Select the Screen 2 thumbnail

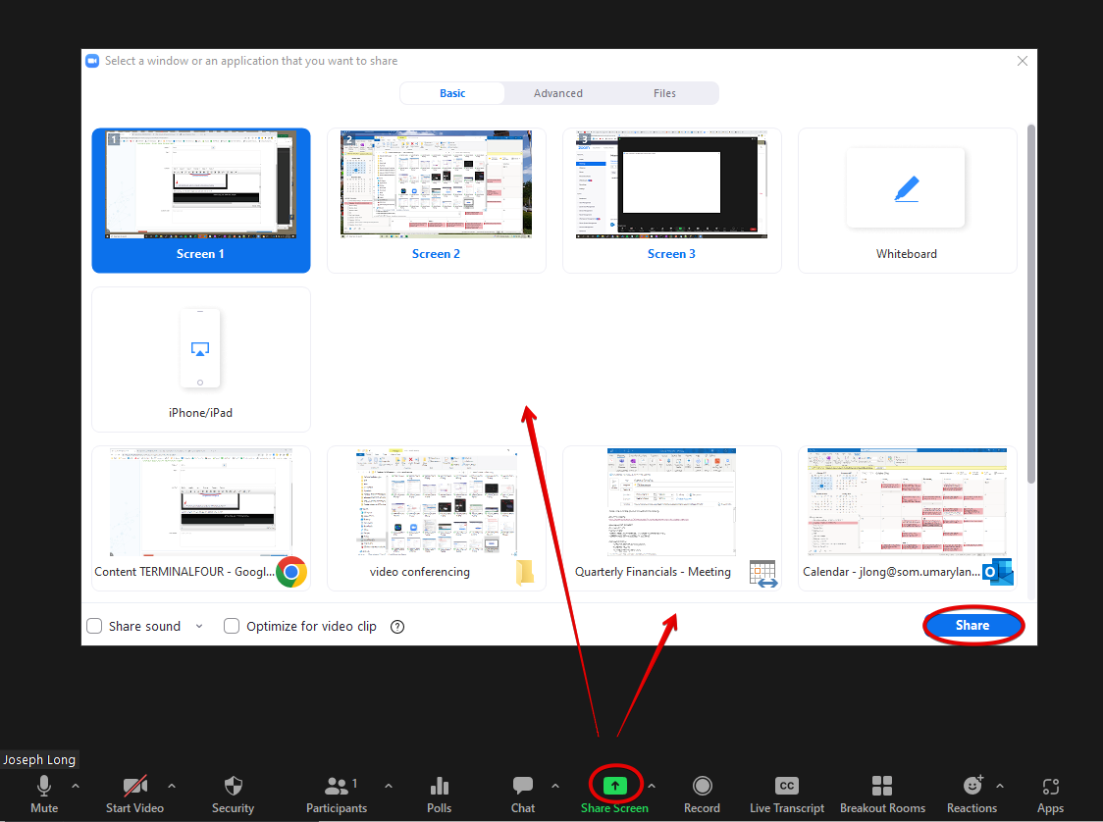pyautogui.click(x=436, y=200)
